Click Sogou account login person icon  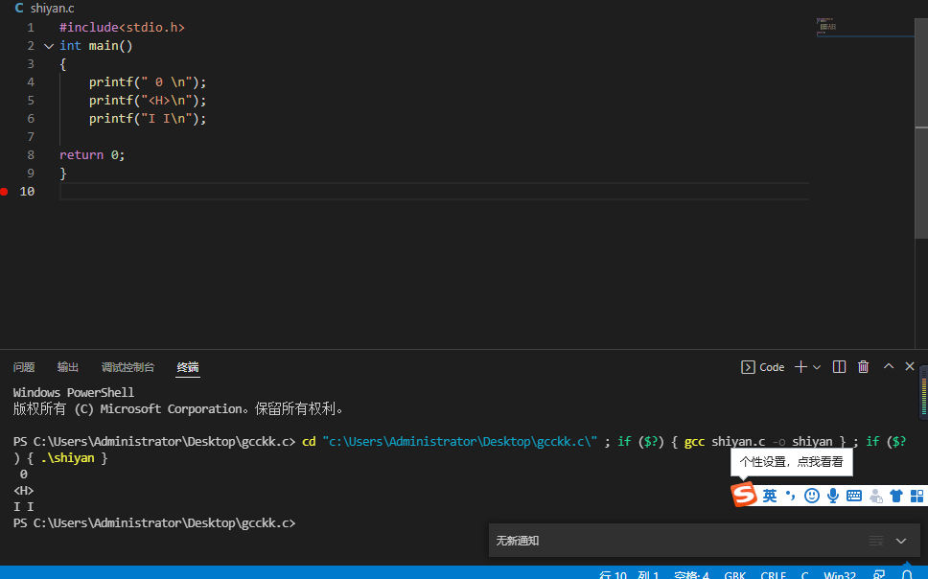(876, 497)
